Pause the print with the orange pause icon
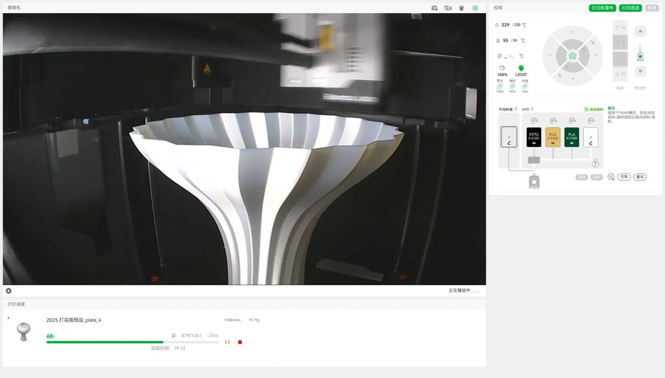Image resolution: width=665 pixels, height=378 pixels. [227, 342]
